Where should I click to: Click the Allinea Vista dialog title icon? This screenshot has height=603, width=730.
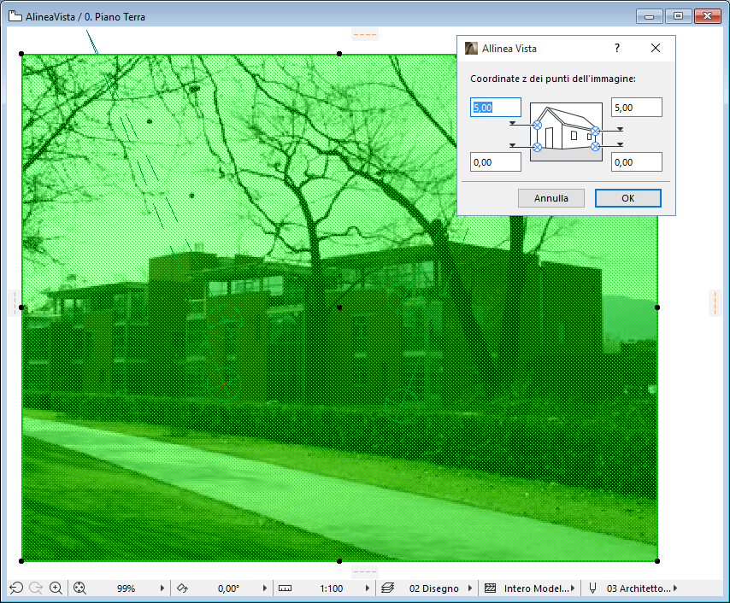point(471,48)
